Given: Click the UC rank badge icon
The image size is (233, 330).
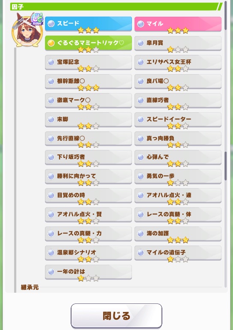Looking at the screenshot, I should pos(37,19).
